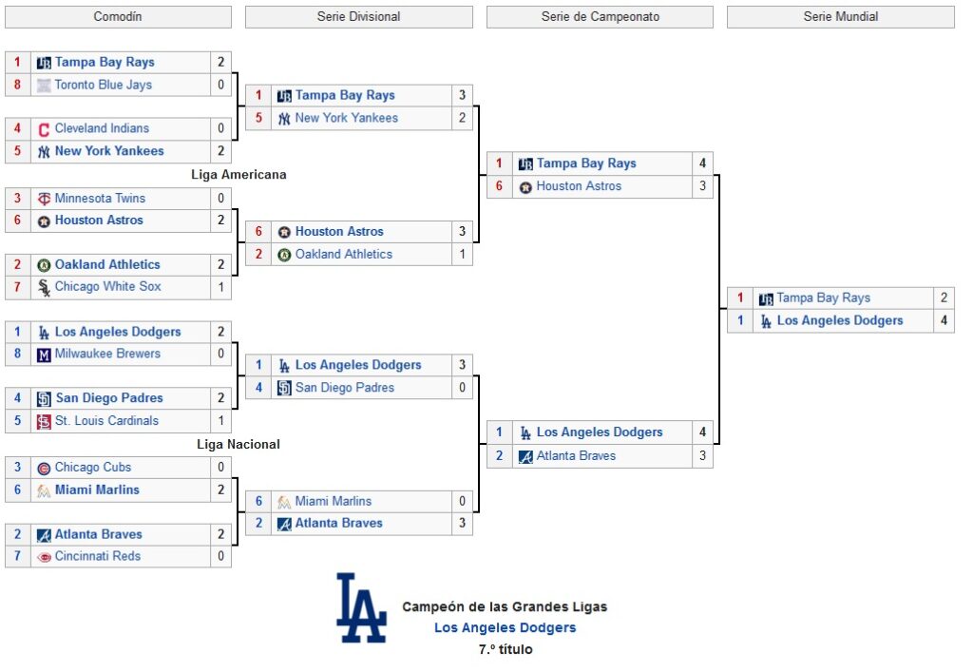Viewport: 973px width, 672px height.
Task: Click the Cincinnati Reds logo icon
Action: [44, 557]
